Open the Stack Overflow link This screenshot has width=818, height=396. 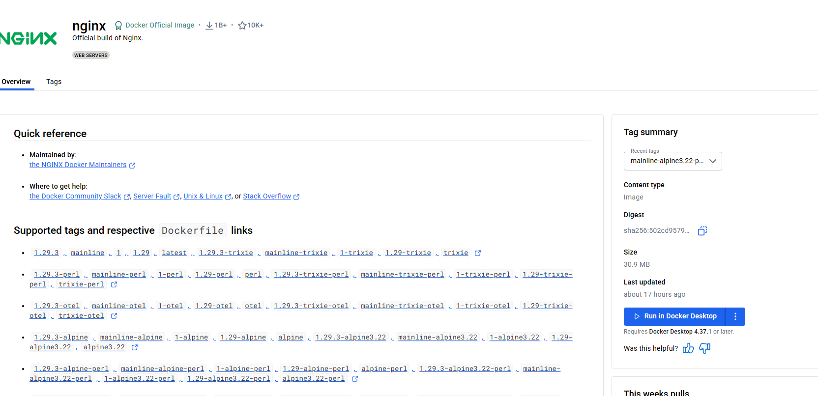click(267, 196)
